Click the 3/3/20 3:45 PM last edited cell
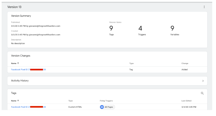The width and height of the screenshot is (216, 116). [189, 107]
